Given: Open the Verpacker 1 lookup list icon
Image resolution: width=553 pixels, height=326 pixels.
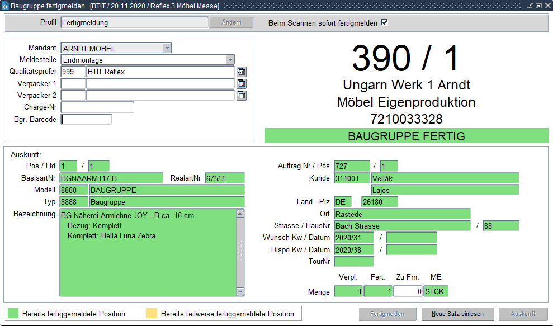Looking at the screenshot, I should [242, 83].
